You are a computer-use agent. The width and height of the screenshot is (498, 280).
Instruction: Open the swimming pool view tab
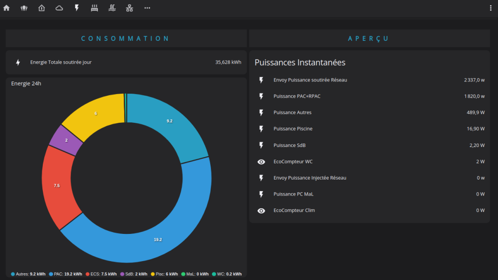pyautogui.click(x=112, y=8)
